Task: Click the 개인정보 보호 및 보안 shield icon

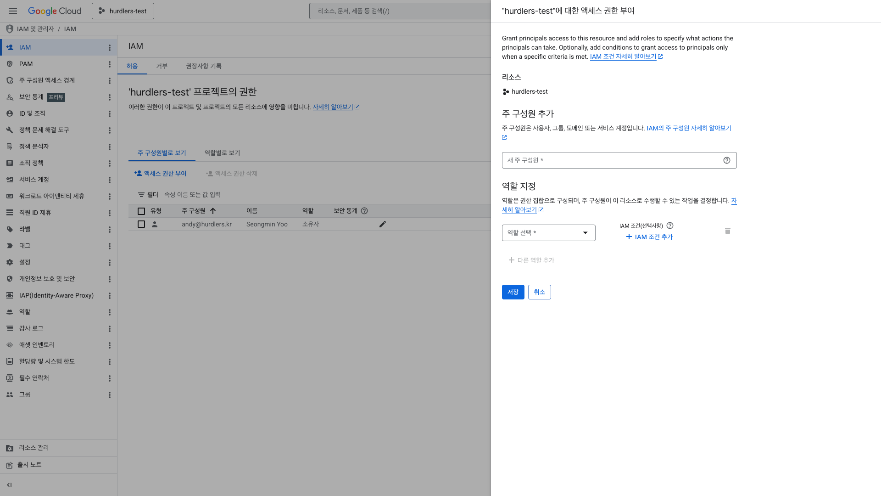Action: coord(10,279)
